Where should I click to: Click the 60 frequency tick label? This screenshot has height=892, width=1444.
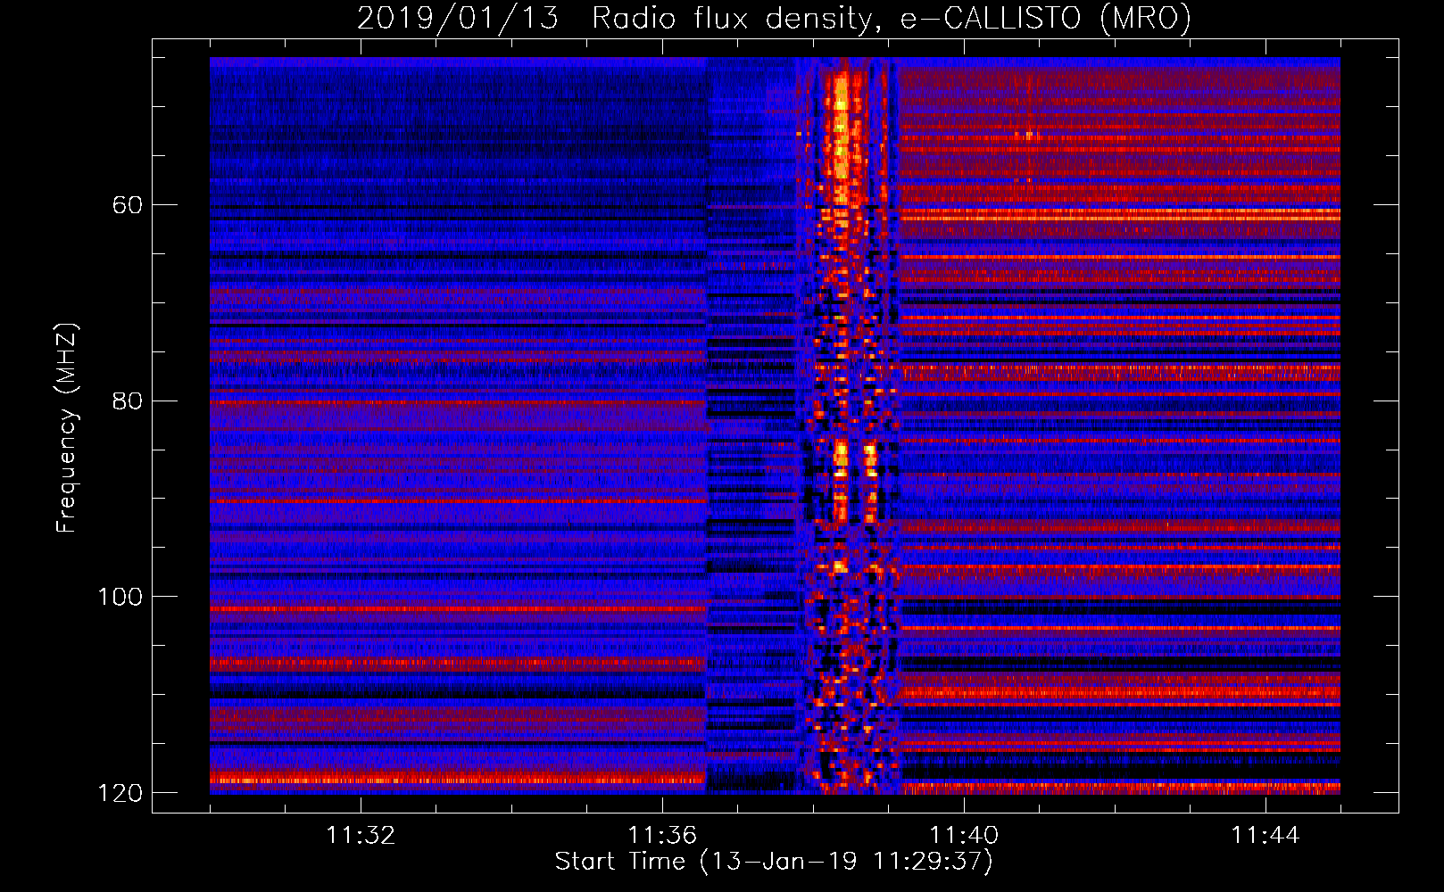(x=127, y=205)
